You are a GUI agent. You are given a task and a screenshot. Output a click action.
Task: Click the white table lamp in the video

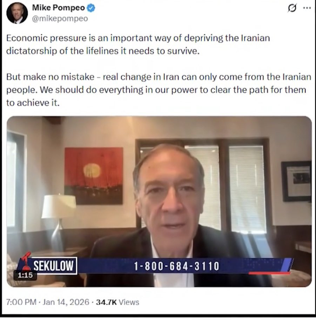58,221
